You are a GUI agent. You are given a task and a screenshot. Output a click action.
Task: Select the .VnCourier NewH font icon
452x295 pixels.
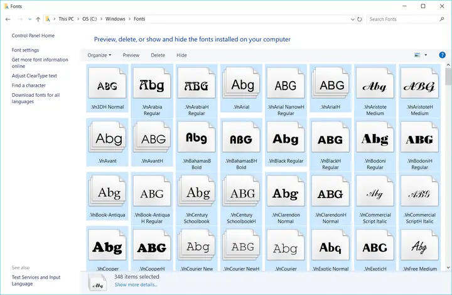[241, 245]
